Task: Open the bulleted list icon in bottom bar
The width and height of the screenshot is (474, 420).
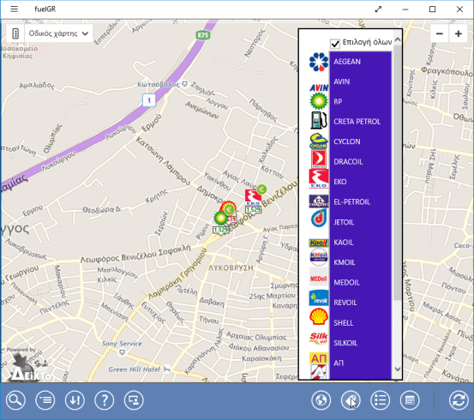Action: coord(380,400)
